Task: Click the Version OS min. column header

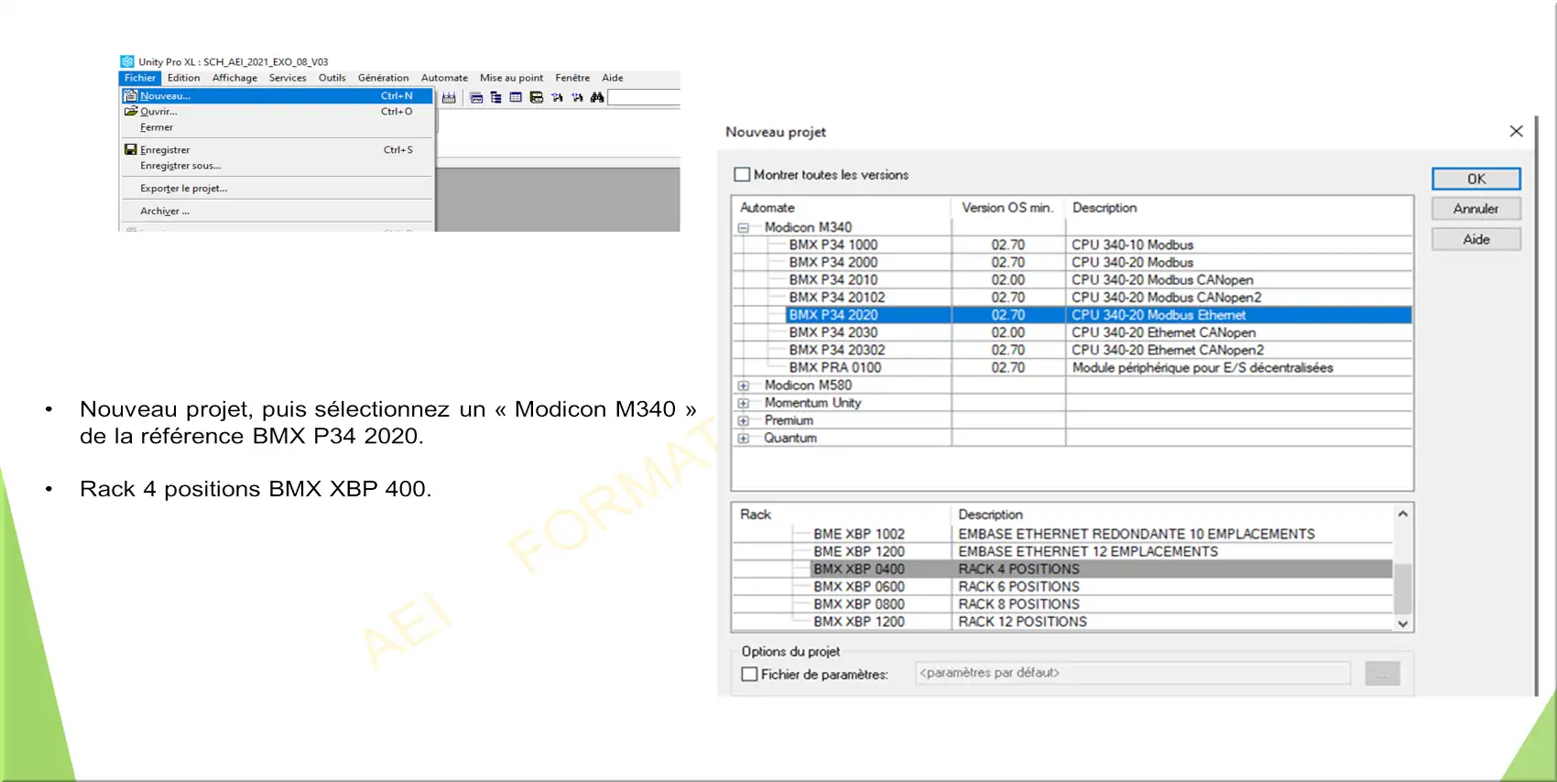Action: [x=1008, y=208]
